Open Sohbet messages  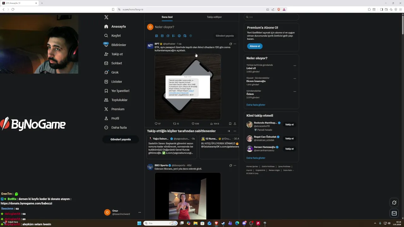113,63
